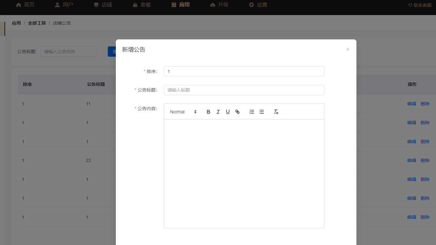
Task: Click the bag icon beside 套餐
Action: (x=135, y=5)
